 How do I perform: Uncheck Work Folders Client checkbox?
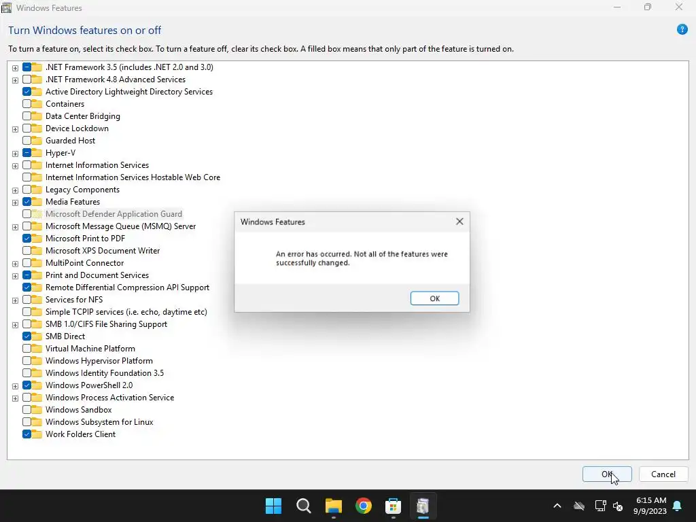pos(27,434)
